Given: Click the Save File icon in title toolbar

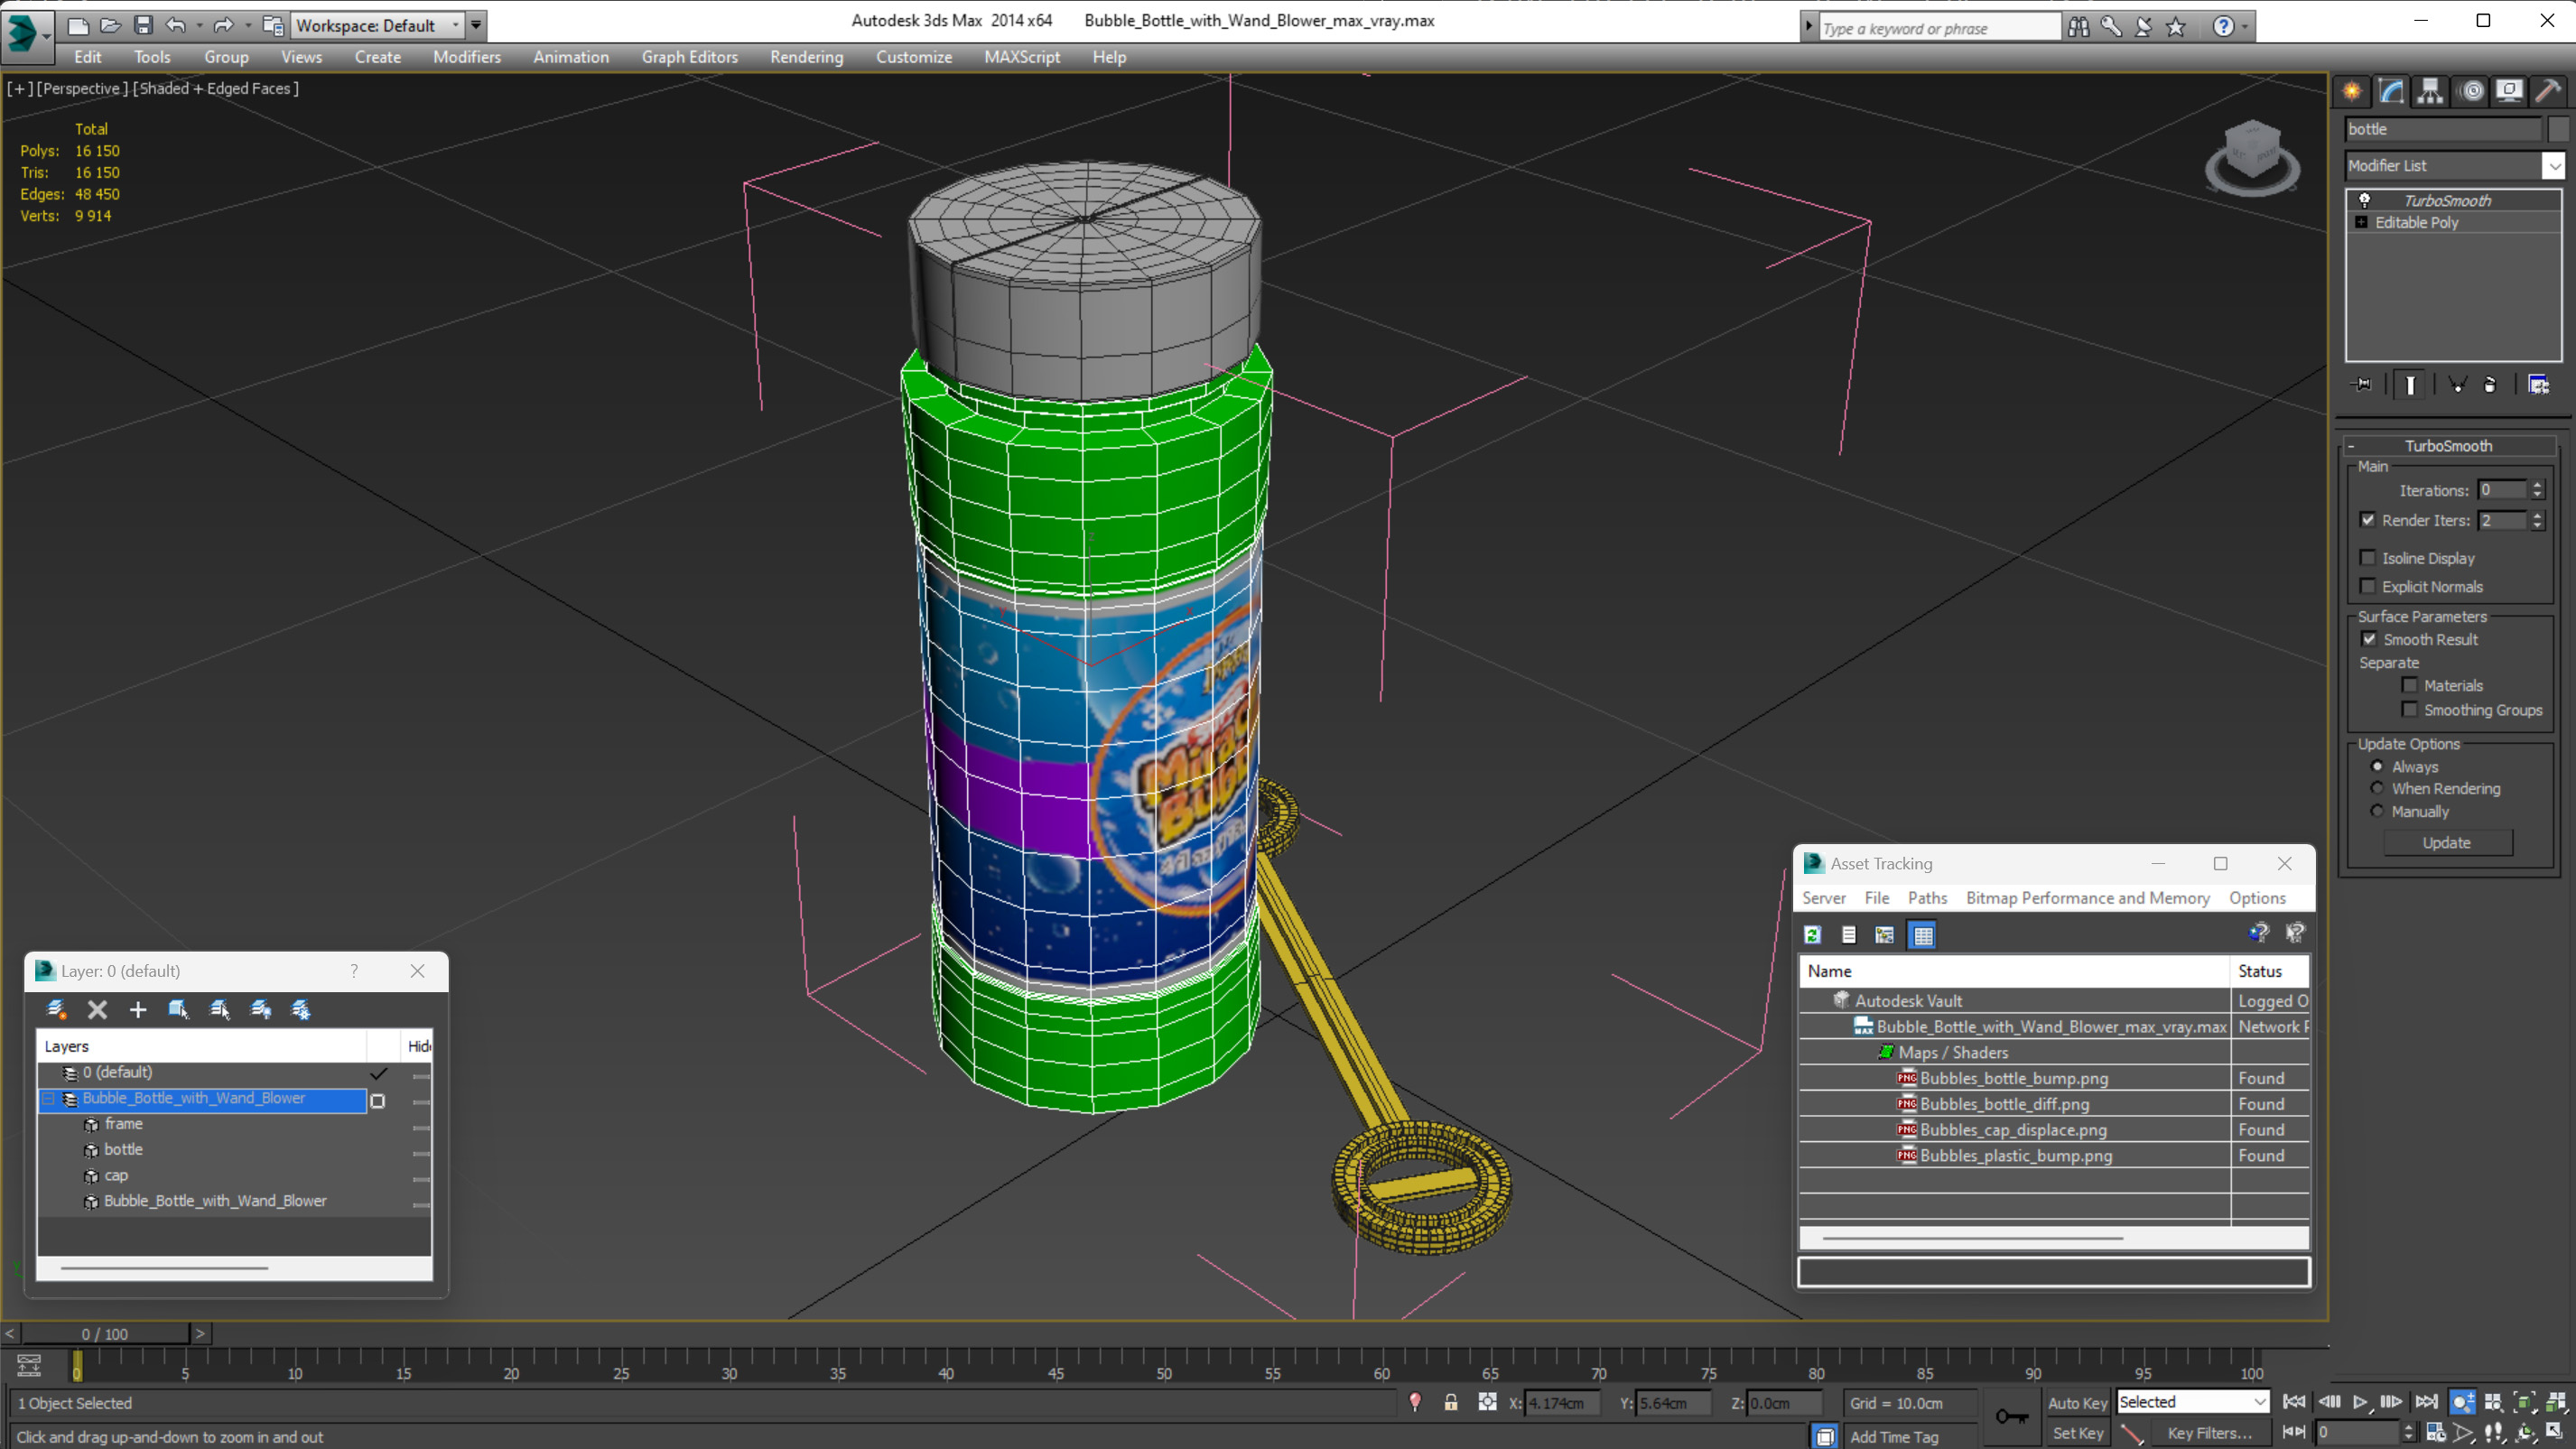Looking at the screenshot, I should pos(143,25).
